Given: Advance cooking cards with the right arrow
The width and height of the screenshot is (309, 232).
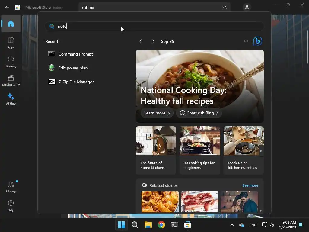Looking at the screenshot, I should click(x=261, y=151).
